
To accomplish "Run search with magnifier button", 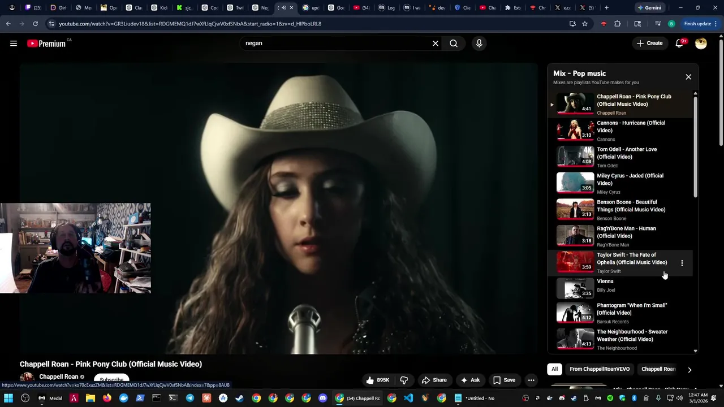I will [454, 44].
